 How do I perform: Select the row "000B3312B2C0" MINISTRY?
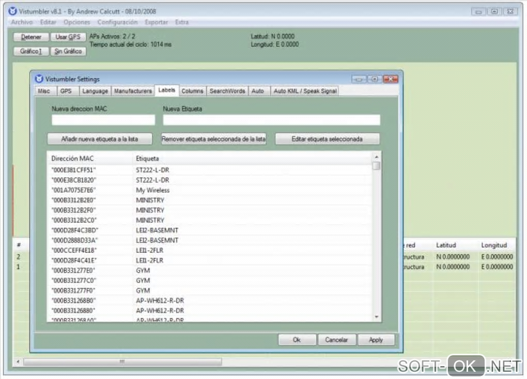210,220
